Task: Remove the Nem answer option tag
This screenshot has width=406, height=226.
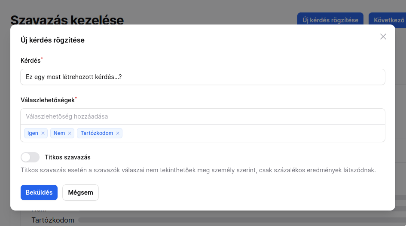Action: pos(70,133)
